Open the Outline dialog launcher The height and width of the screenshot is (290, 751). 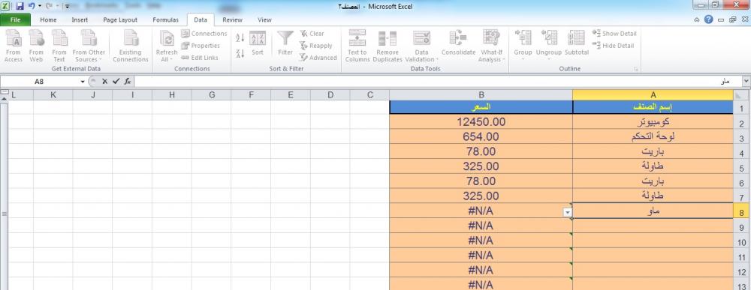coord(635,69)
